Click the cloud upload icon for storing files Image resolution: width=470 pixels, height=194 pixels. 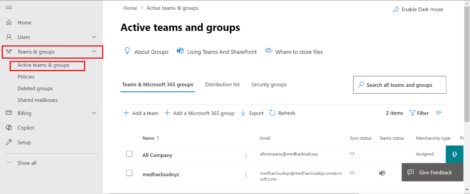point(268,51)
